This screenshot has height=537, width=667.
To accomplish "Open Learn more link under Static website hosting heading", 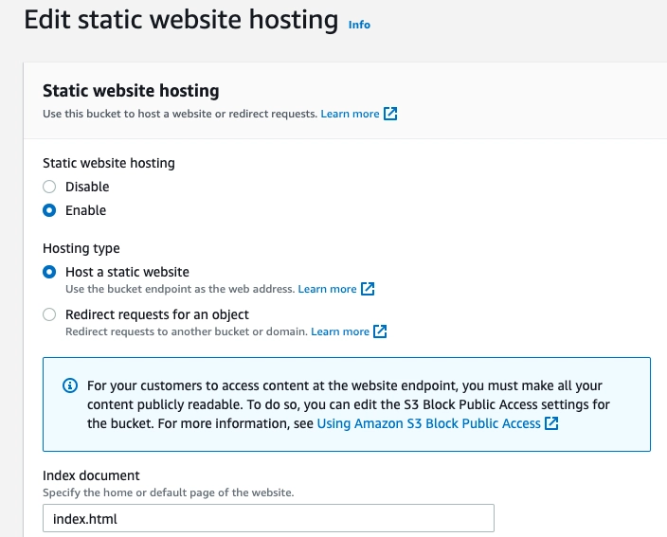I will [x=350, y=115].
